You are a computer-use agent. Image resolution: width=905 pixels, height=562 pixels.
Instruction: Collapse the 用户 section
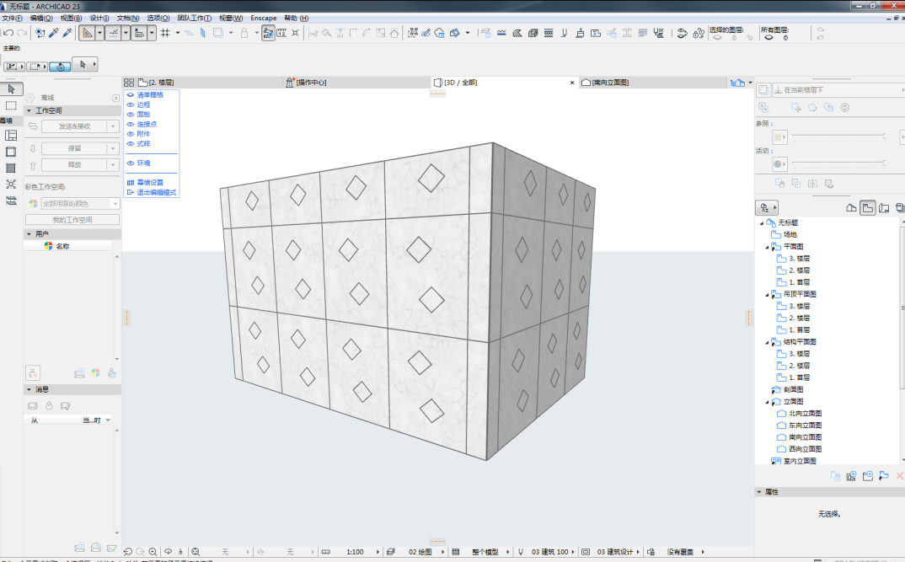point(29,233)
